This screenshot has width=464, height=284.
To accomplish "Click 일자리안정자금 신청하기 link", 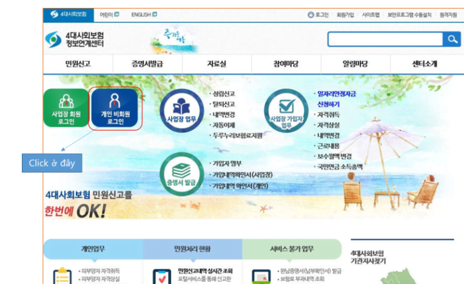I will (x=337, y=99).
